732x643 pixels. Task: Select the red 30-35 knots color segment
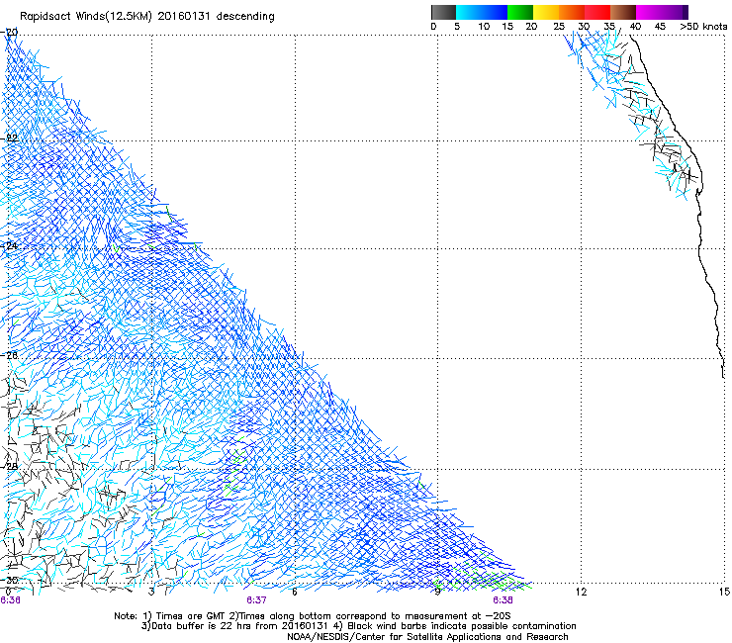[x=597, y=12]
